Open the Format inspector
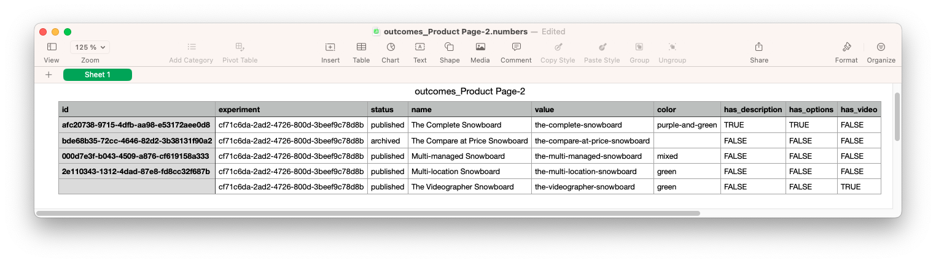936x263 pixels. pyautogui.click(x=846, y=47)
